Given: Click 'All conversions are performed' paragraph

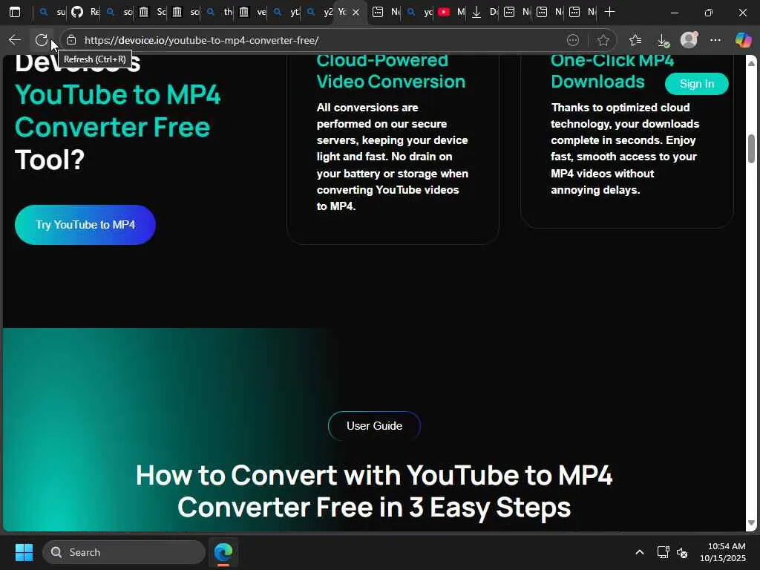Looking at the screenshot, I should [x=392, y=157].
